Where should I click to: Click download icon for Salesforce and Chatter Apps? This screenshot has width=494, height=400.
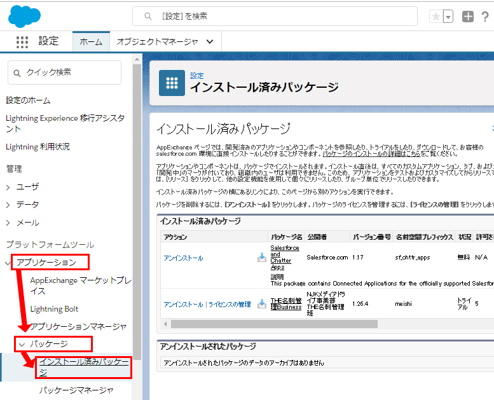tap(261, 258)
